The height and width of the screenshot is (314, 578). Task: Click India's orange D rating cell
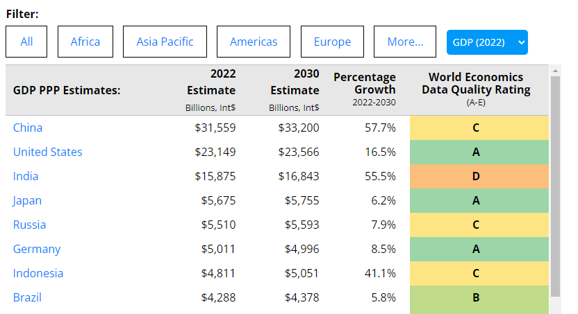point(476,176)
